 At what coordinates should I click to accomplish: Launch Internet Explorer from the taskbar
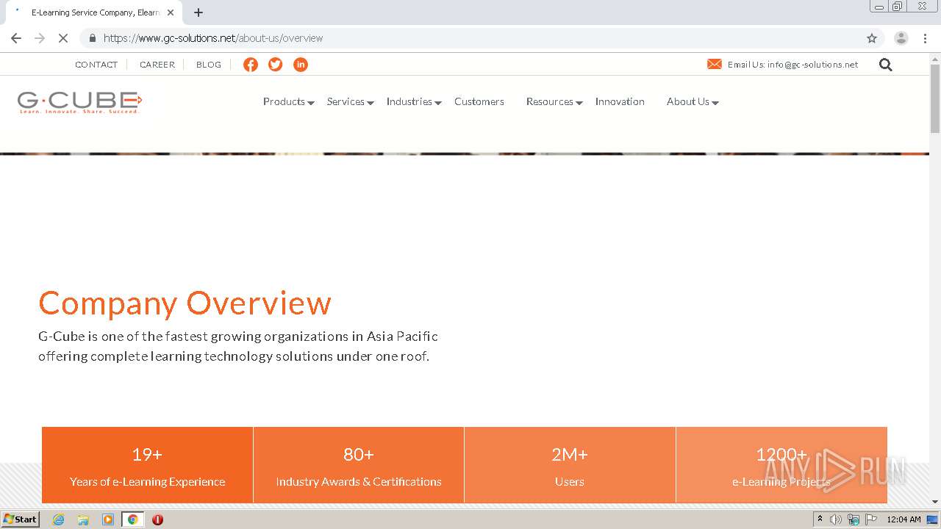click(x=59, y=519)
